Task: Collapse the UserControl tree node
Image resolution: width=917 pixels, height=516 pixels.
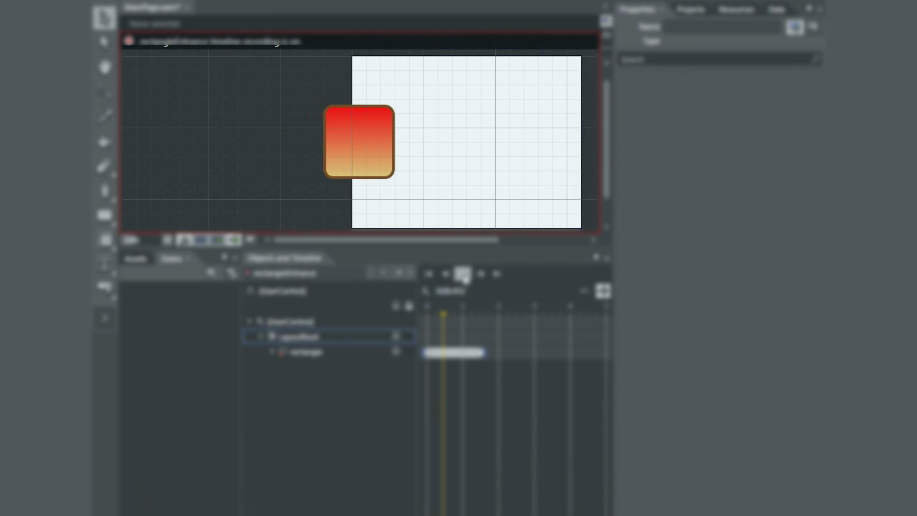Action: pos(249,322)
